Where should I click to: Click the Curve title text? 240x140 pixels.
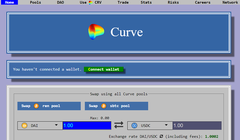click(127, 32)
